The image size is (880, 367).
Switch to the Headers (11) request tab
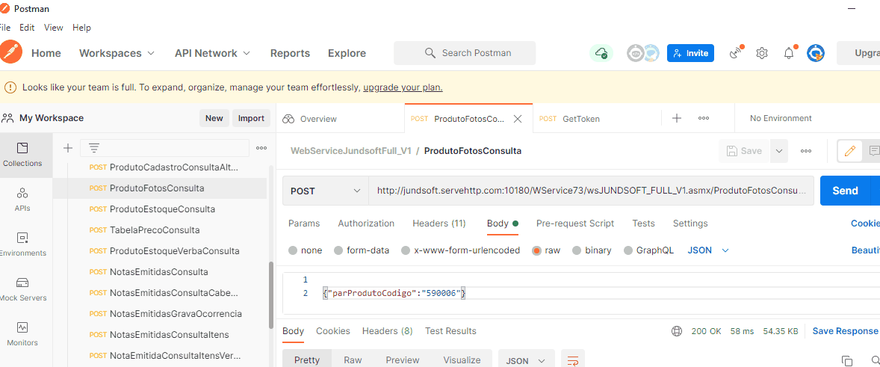[439, 223]
